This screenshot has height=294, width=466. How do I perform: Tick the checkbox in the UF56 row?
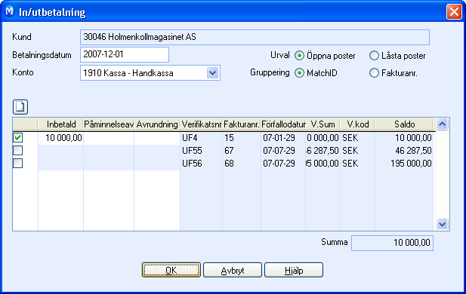pyautogui.click(x=18, y=163)
